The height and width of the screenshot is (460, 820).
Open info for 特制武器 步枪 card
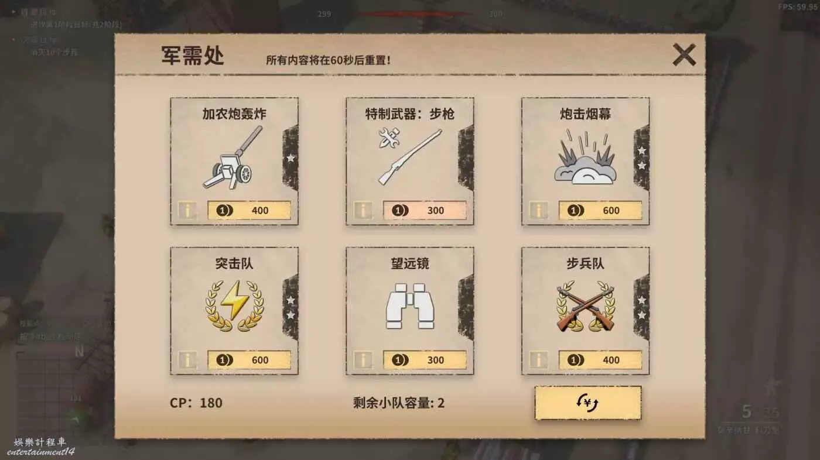(x=363, y=211)
